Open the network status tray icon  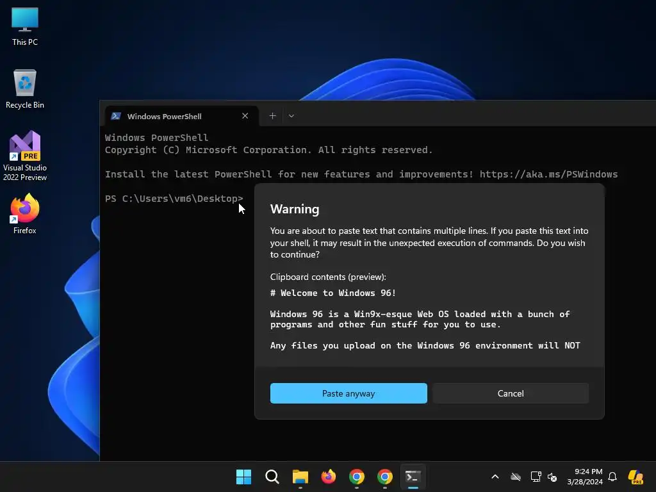coord(536,477)
